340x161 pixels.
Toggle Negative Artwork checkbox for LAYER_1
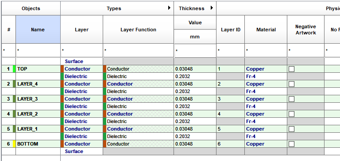(x=291, y=129)
